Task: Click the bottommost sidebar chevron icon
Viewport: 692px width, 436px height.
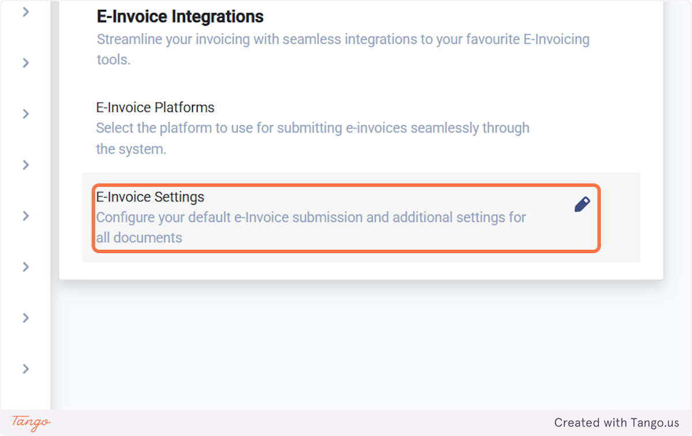Action: (x=25, y=369)
